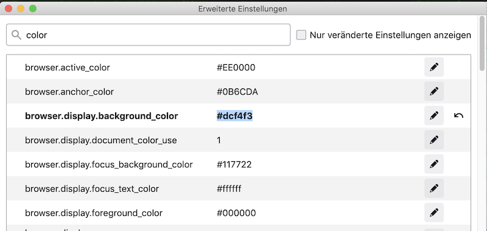Click the #0B6CDA anchor color value
The height and width of the screenshot is (231, 487).
[237, 92]
